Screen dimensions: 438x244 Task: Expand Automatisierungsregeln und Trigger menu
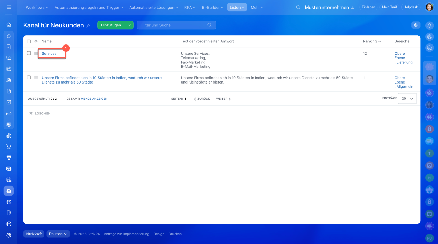click(89, 7)
